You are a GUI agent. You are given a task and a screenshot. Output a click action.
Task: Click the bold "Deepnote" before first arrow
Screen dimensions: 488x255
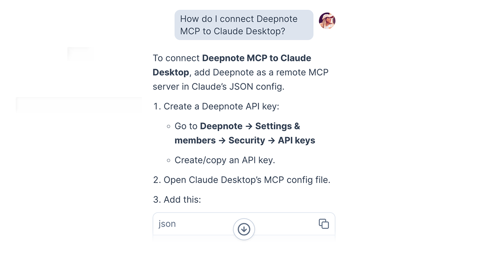click(221, 126)
